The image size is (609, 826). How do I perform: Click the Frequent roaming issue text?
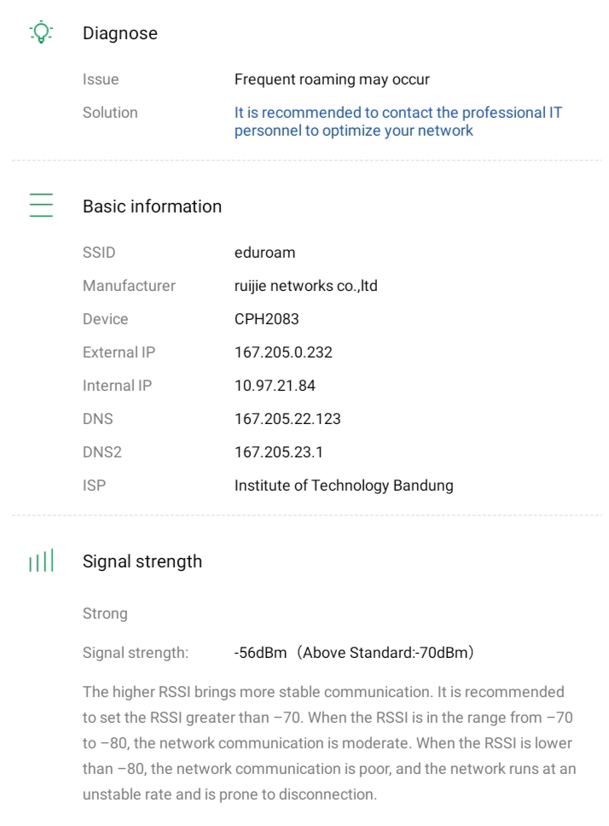click(332, 80)
